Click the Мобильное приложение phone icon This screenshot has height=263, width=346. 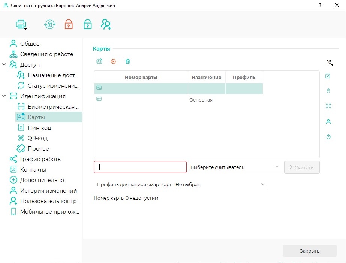(13, 211)
